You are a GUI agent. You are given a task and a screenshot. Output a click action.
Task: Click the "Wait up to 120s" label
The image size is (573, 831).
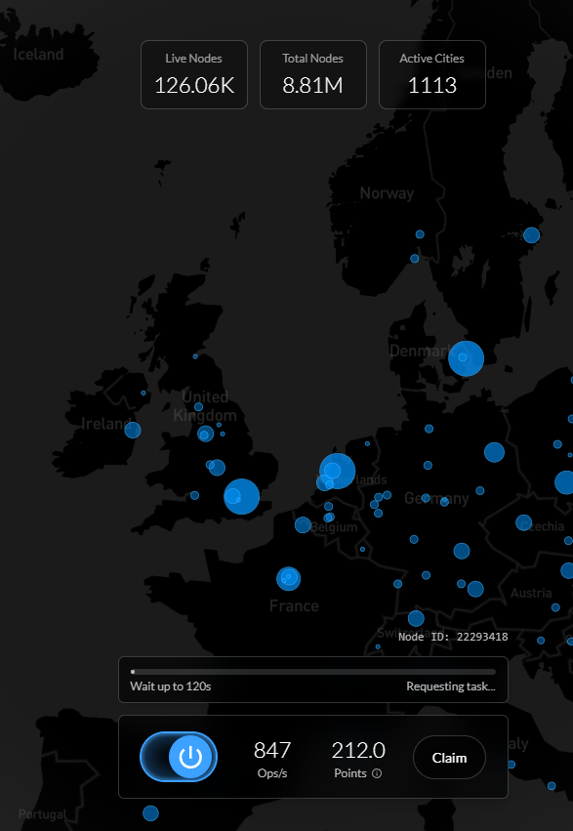point(171,686)
